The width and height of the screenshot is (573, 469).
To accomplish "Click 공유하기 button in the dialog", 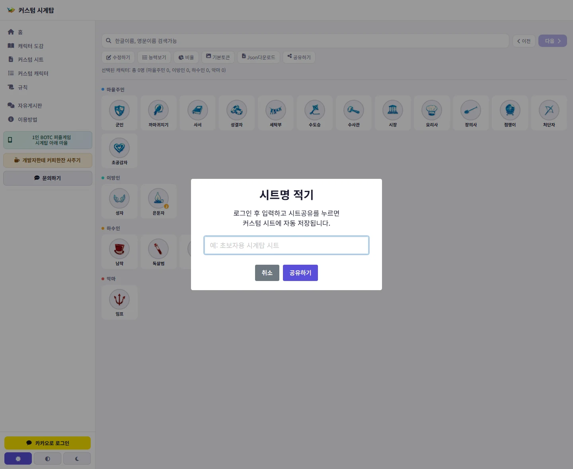I will click(300, 273).
